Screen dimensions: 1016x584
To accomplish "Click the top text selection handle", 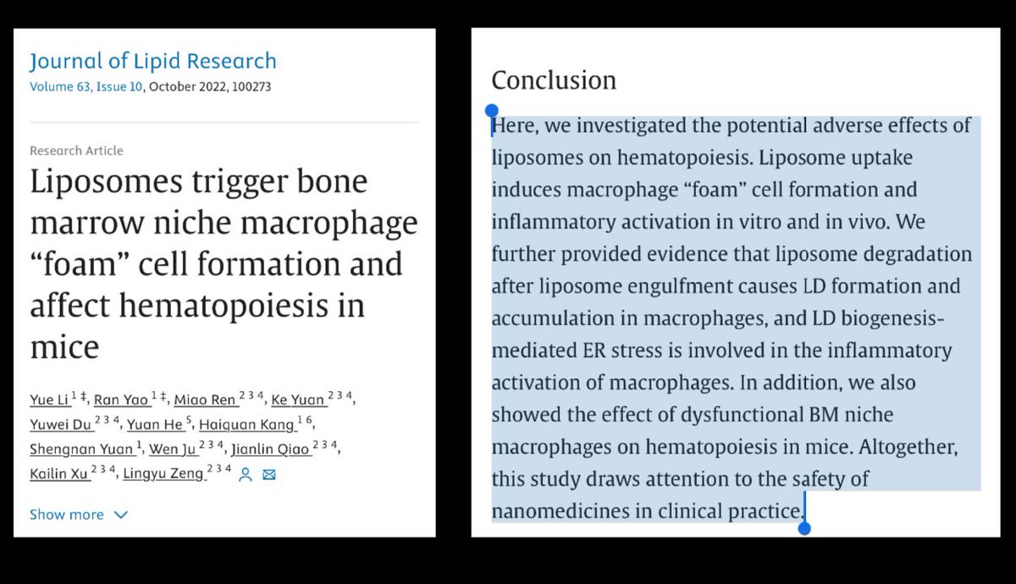I will coord(492,111).
